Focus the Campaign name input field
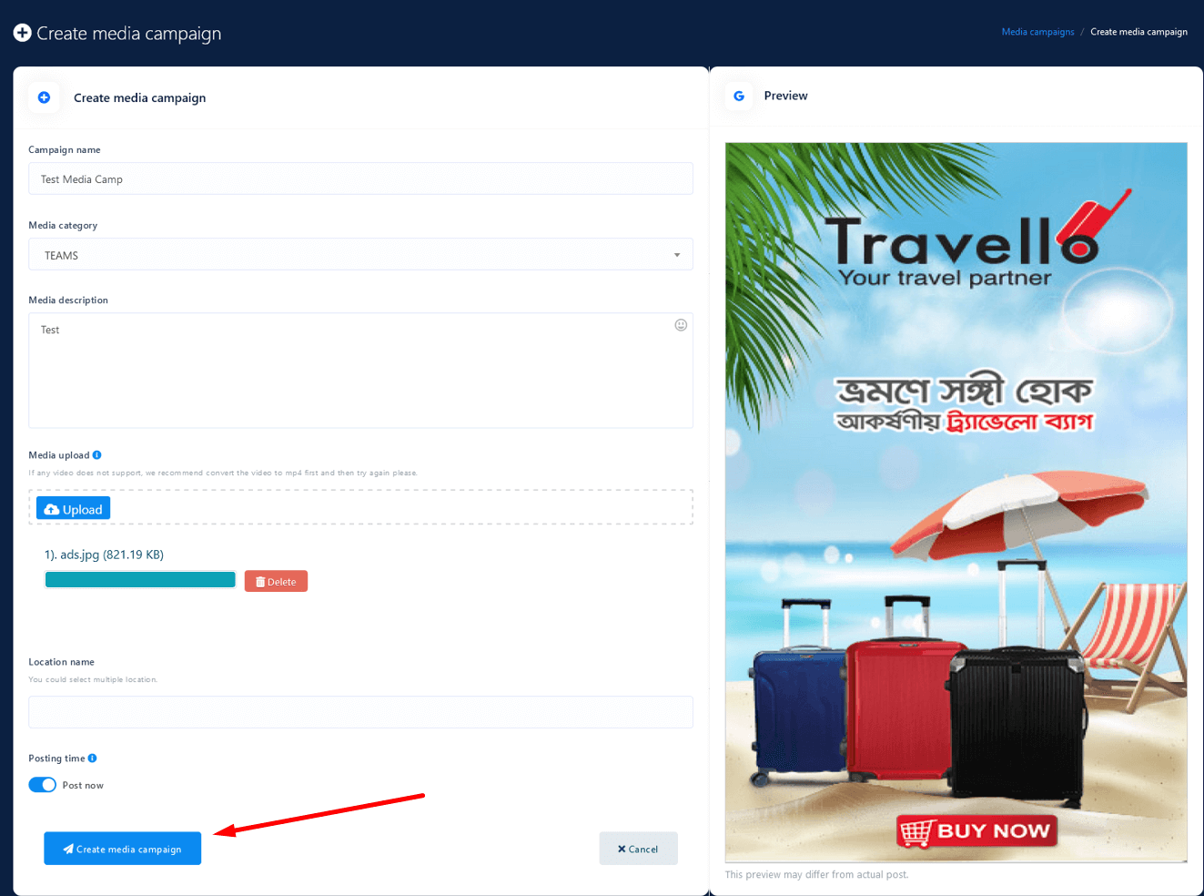 tap(360, 178)
